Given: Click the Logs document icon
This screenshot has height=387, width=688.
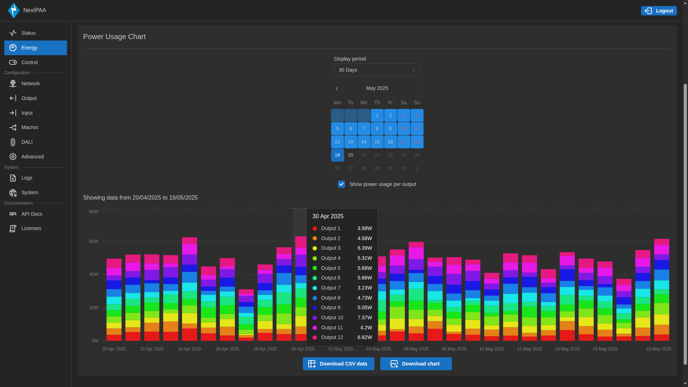Looking at the screenshot, I should tap(13, 178).
